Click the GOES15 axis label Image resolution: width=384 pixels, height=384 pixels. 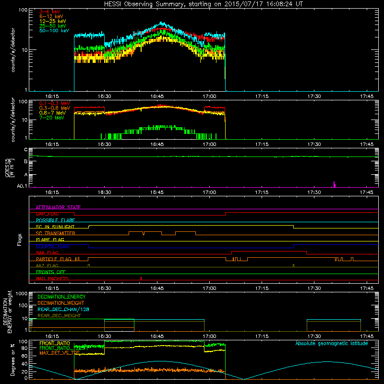(7, 168)
